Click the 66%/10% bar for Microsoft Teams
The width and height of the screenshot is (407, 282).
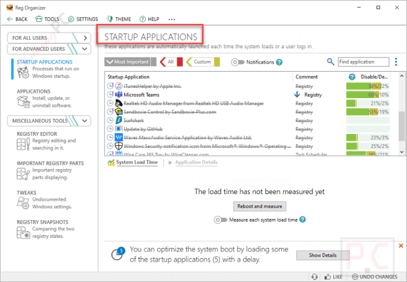point(368,94)
